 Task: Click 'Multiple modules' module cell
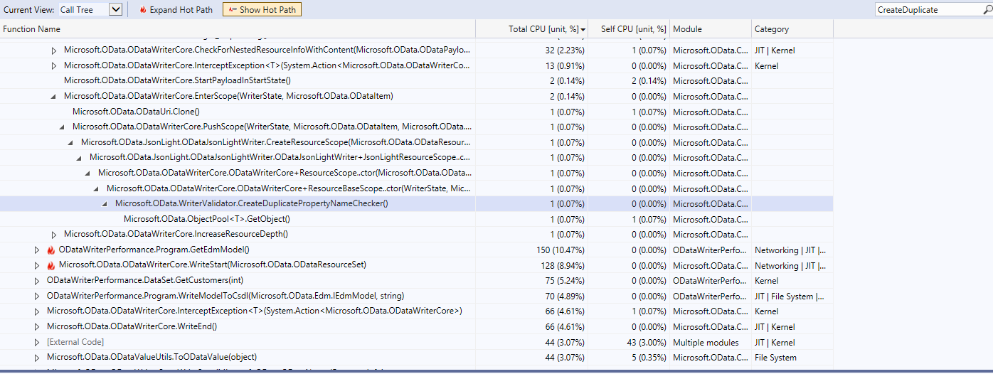707,342
